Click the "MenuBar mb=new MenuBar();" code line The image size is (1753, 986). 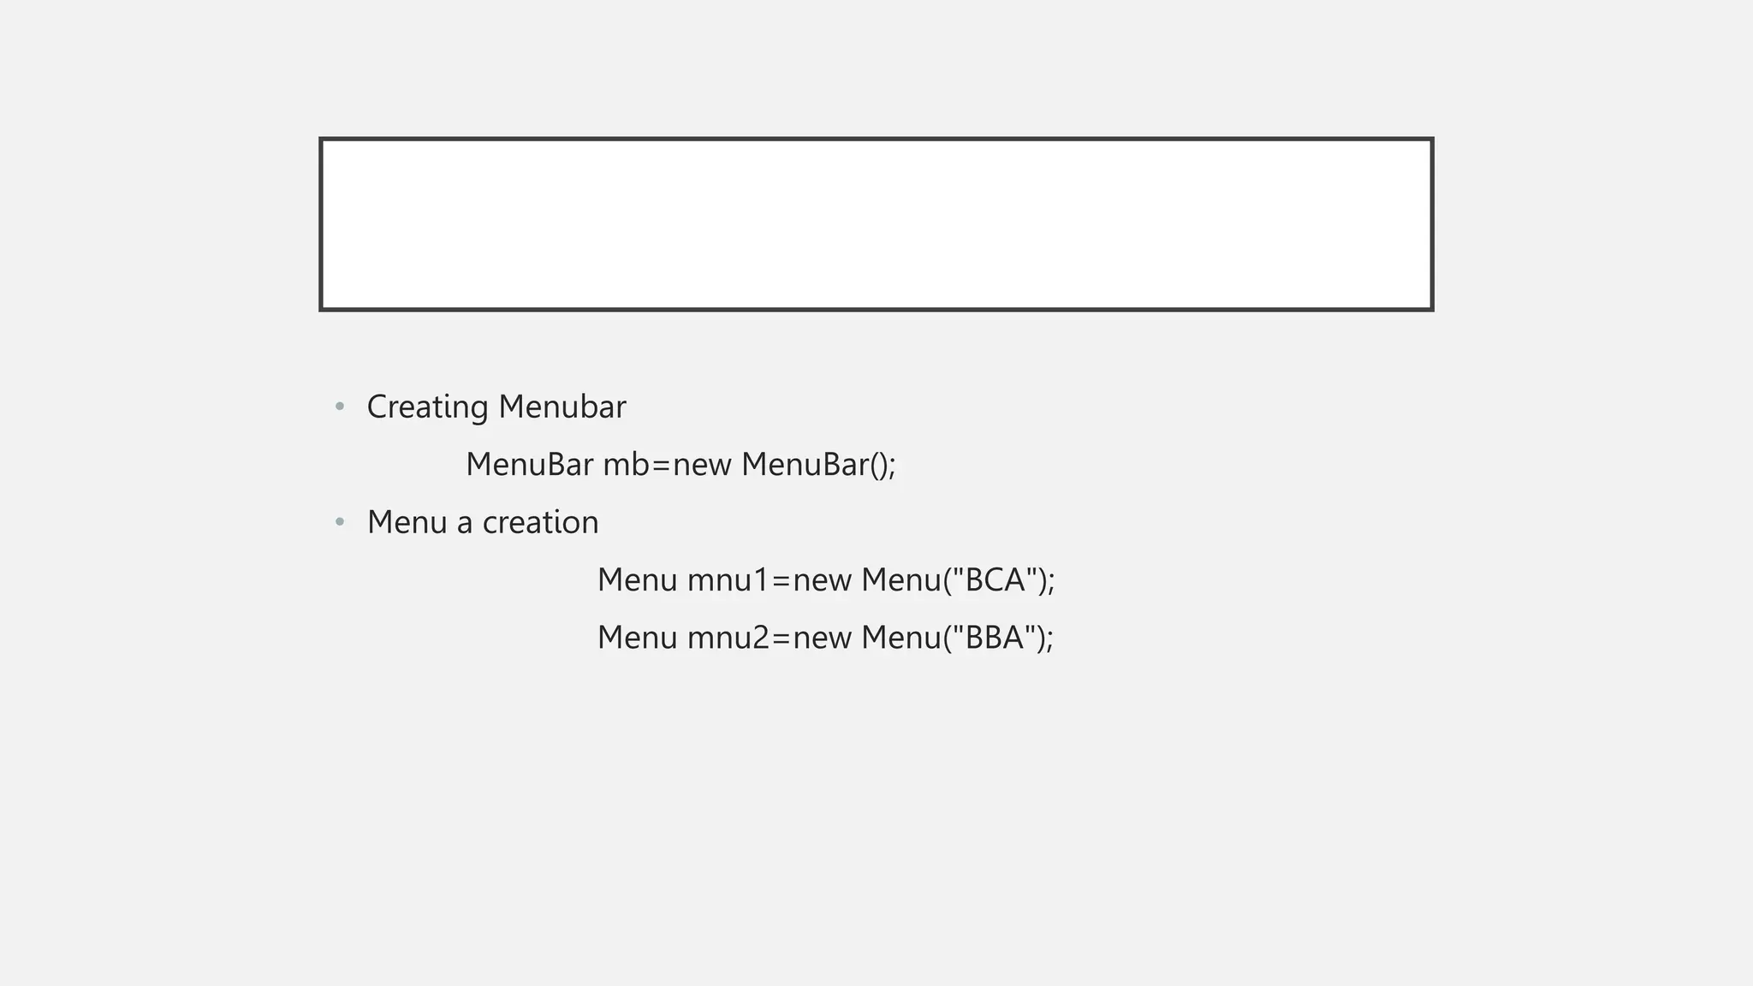tap(680, 465)
